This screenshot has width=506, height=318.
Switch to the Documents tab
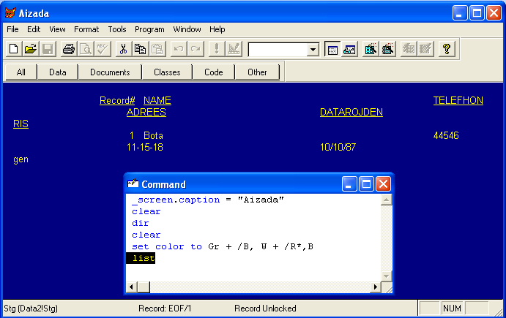pos(110,72)
